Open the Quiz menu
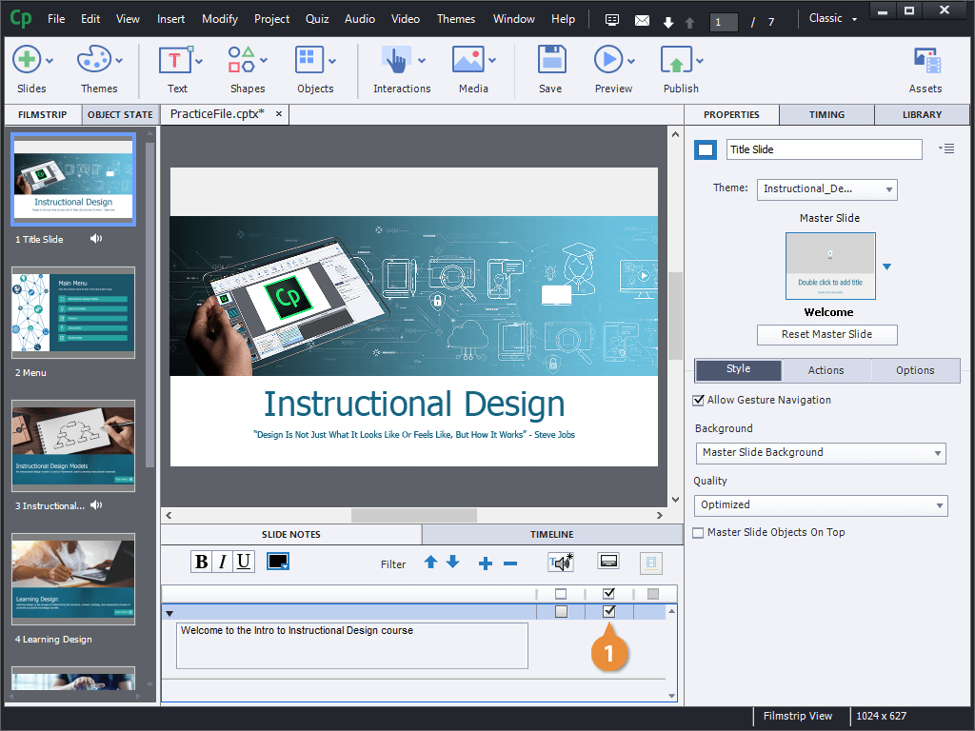The height and width of the screenshot is (731, 975). click(x=317, y=19)
